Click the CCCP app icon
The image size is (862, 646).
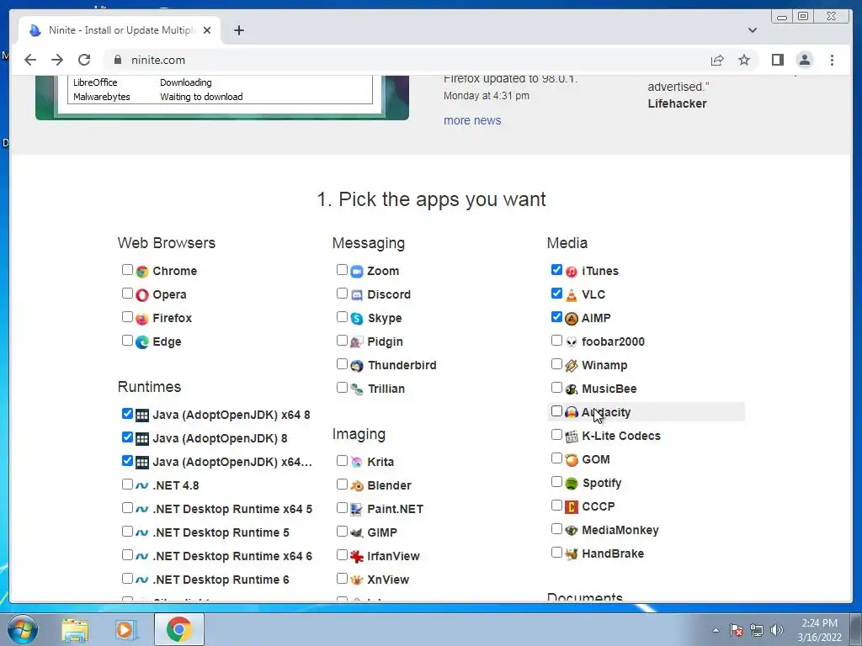tap(572, 507)
